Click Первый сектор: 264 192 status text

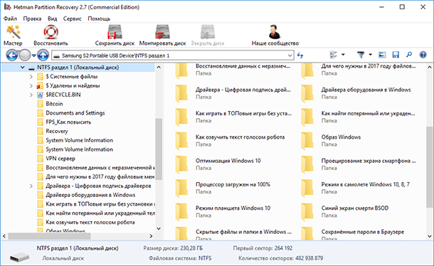pos(263,248)
